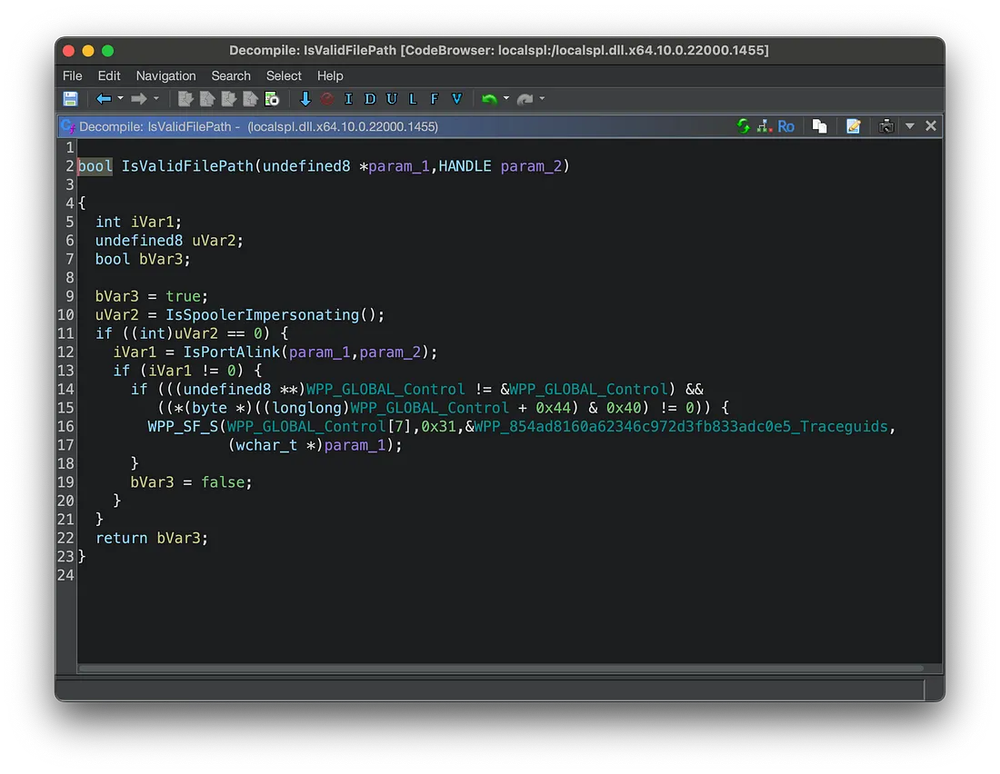Expand the undo history dropdown arrow

[505, 99]
